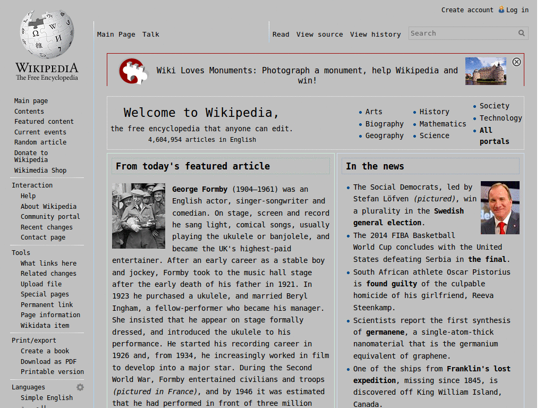Image resolution: width=544 pixels, height=408 pixels.
Task: Load a Random article
Action: coord(40,142)
